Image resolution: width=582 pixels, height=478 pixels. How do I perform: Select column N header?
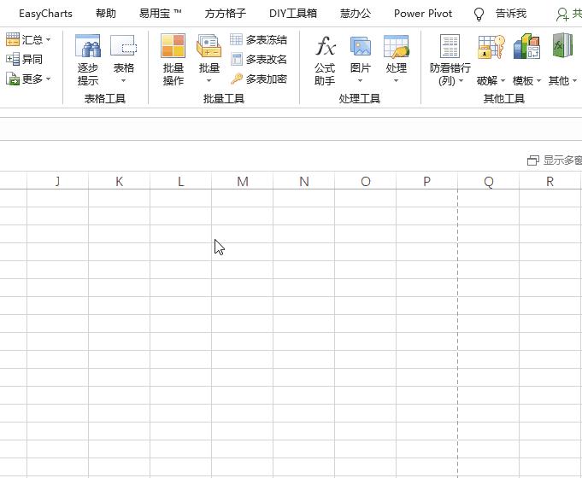[x=304, y=181]
